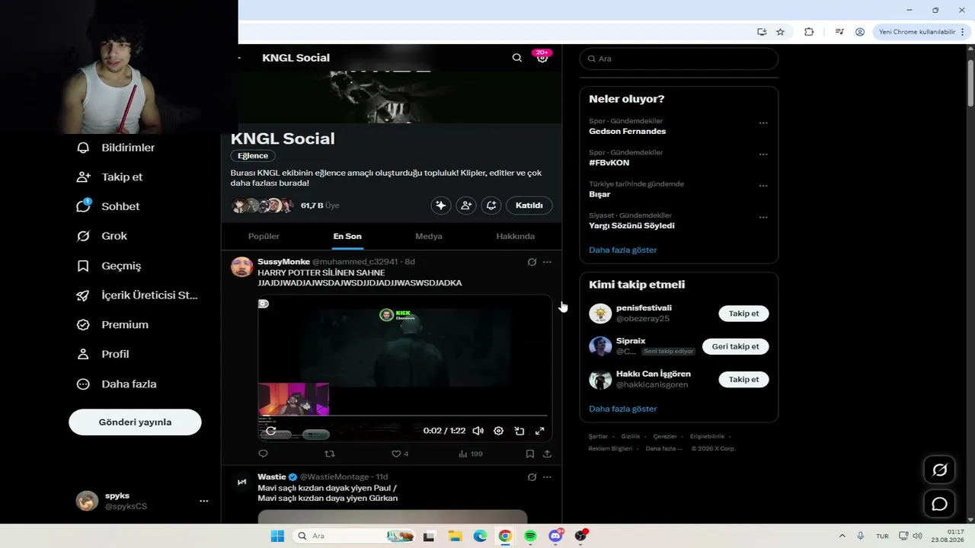The height and width of the screenshot is (548, 975).
Task: Mute the video with the speaker icon
Action: [x=478, y=431]
